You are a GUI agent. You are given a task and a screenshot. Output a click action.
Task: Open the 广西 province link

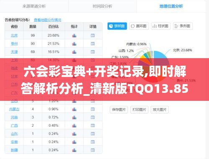(14, 126)
